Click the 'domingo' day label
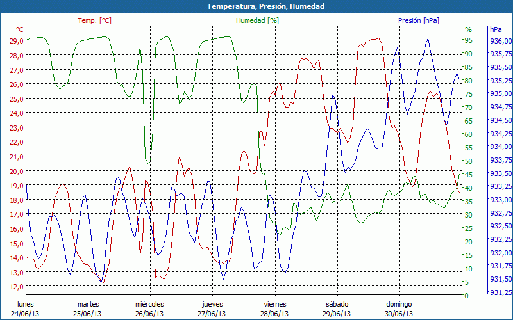Viewport: 513px width, 320px height. (399, 305)
